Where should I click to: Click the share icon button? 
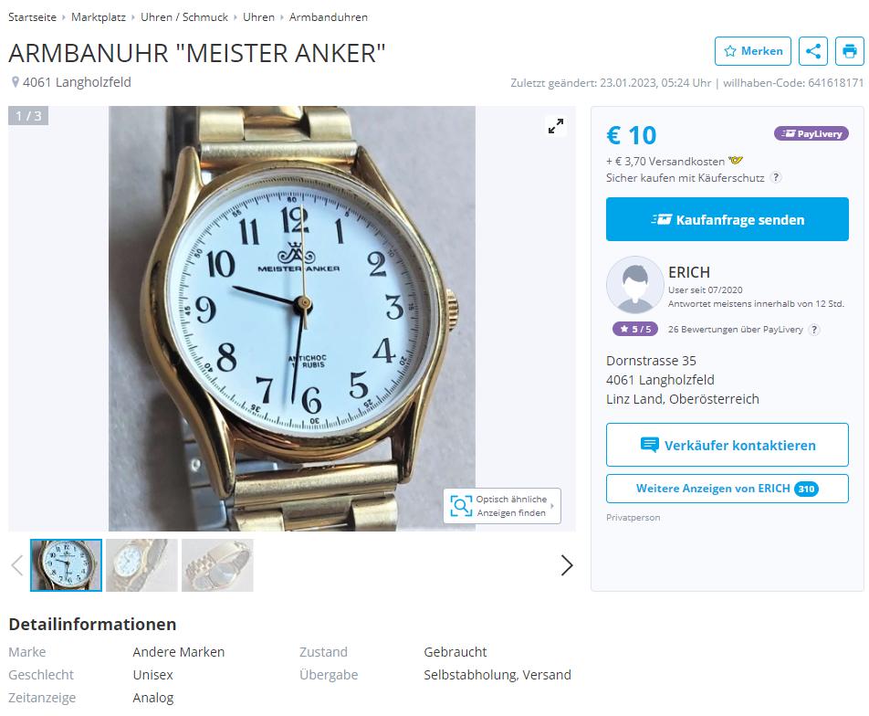click(x=813, y=51)
